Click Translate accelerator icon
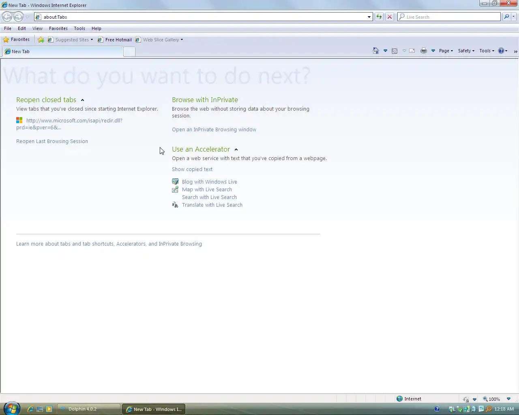The image size is (519, 415). (175, 205)
